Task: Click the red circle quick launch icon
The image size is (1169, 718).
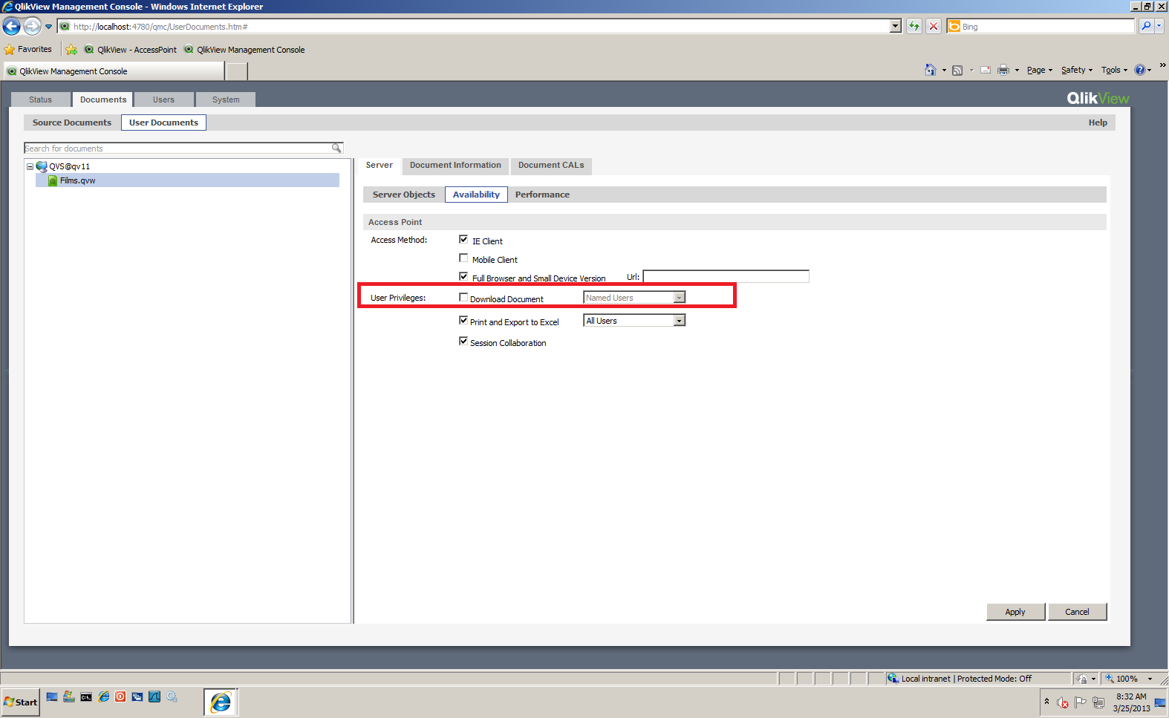Action: click(120, 696)
